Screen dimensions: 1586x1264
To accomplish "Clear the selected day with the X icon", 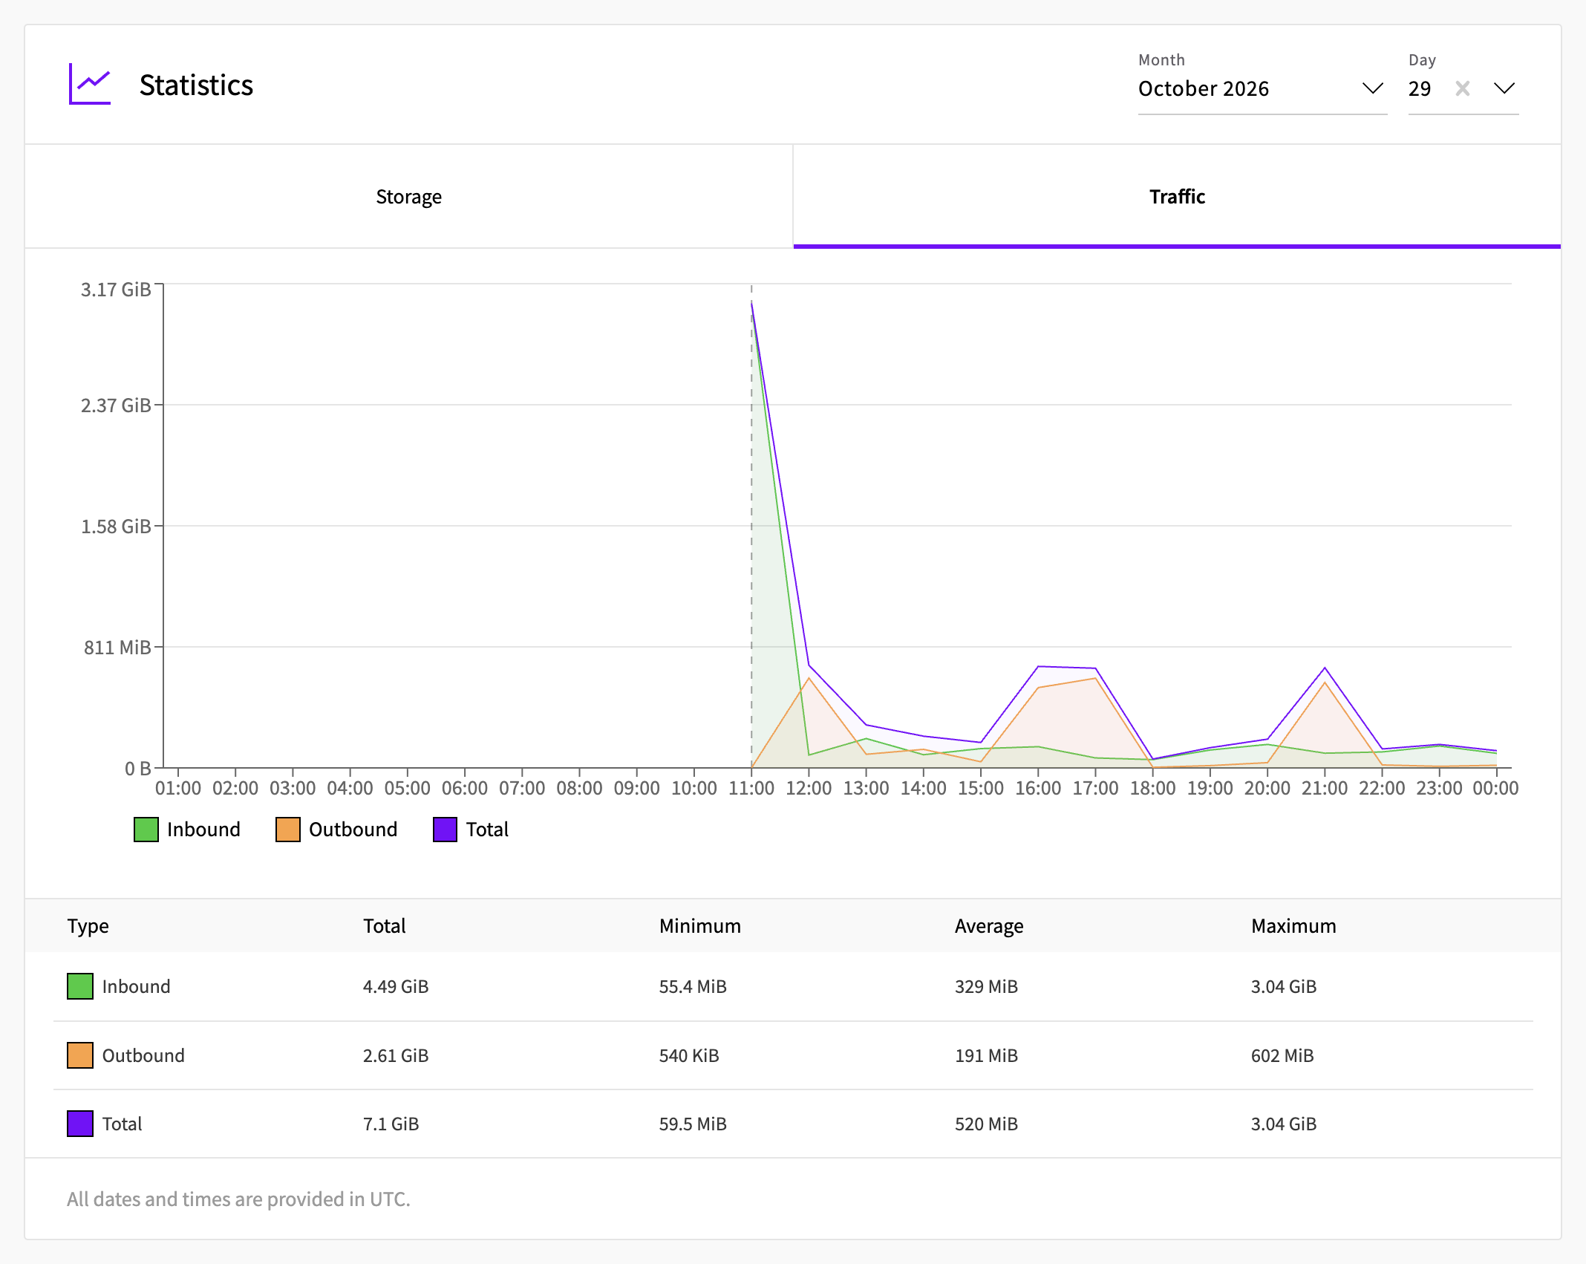I will 1463,88.
